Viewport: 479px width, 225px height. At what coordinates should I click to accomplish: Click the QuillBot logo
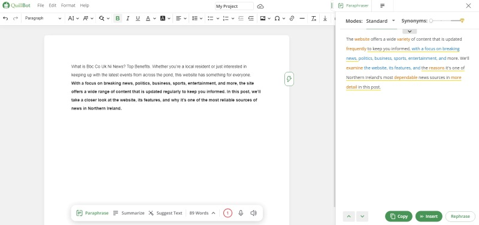(17, 5)
